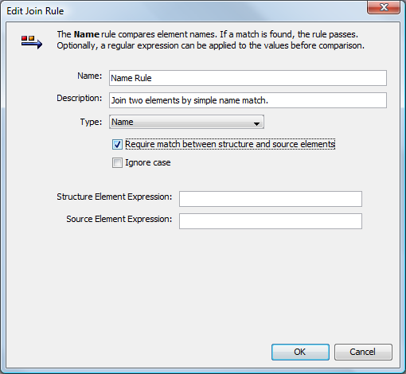Image resolution: width=406 pixels, height=374 pixels.
Task: Focus the Structure Element Expression field
Action: pyautogui.click(x=271, y=199)
